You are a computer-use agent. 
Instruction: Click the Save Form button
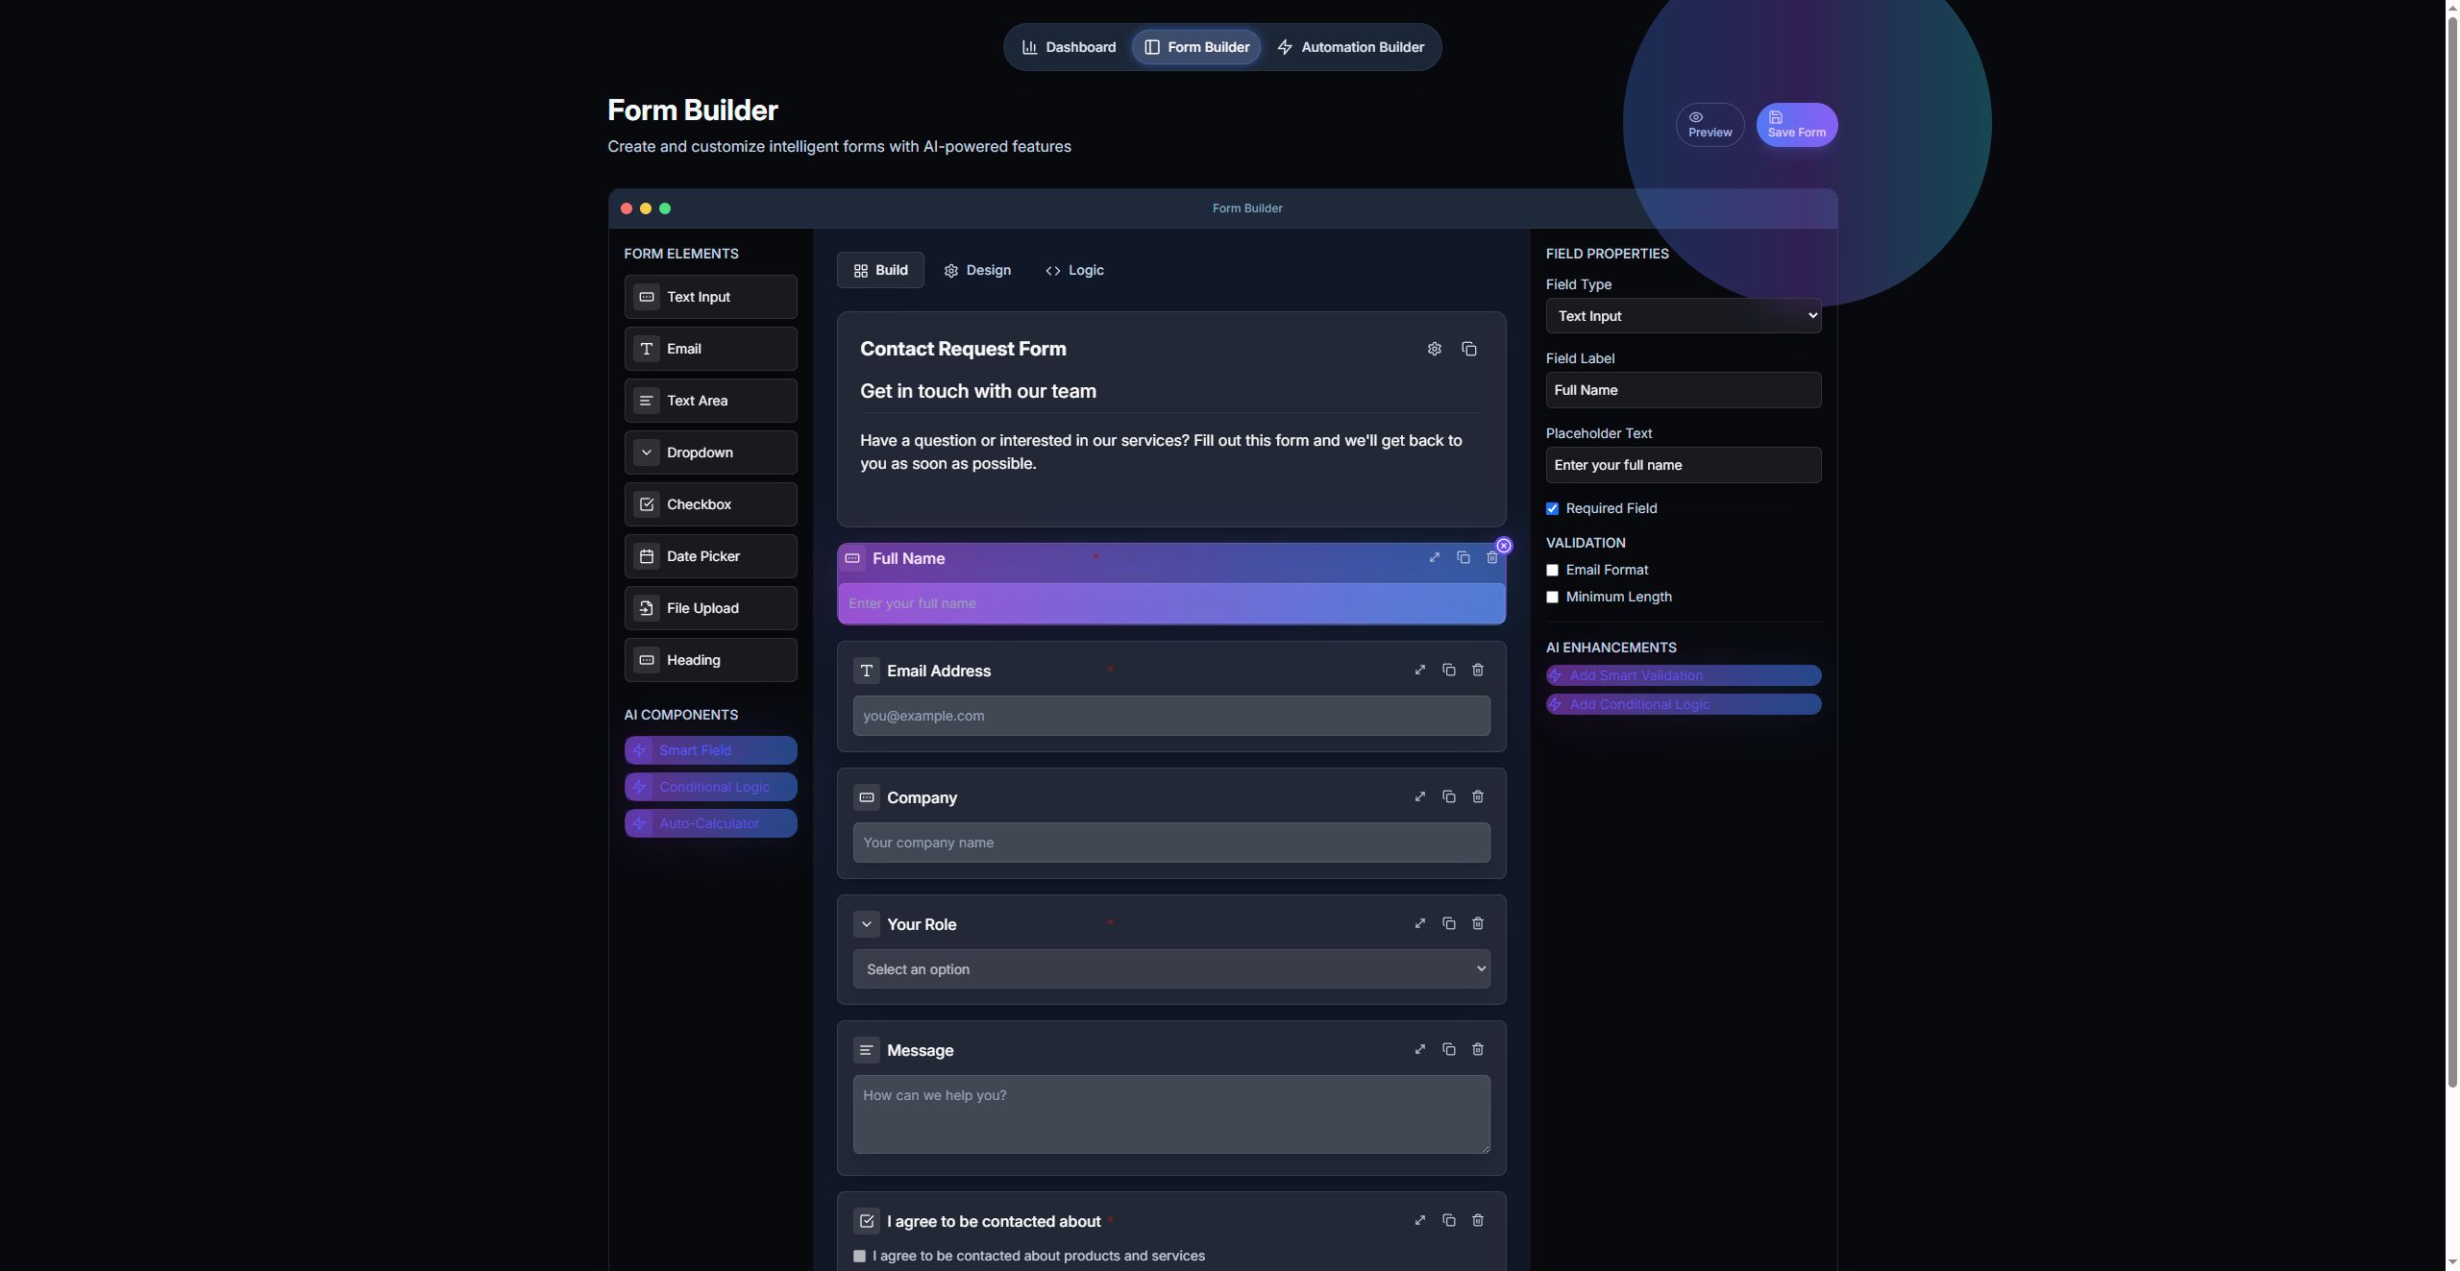1796,125
